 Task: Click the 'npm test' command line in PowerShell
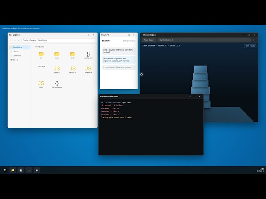click(116, 102)
